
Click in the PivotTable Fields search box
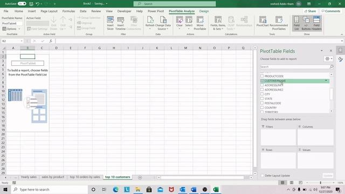click(x=295, y=67)
